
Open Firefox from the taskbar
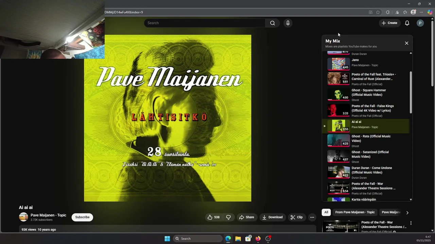258,239
